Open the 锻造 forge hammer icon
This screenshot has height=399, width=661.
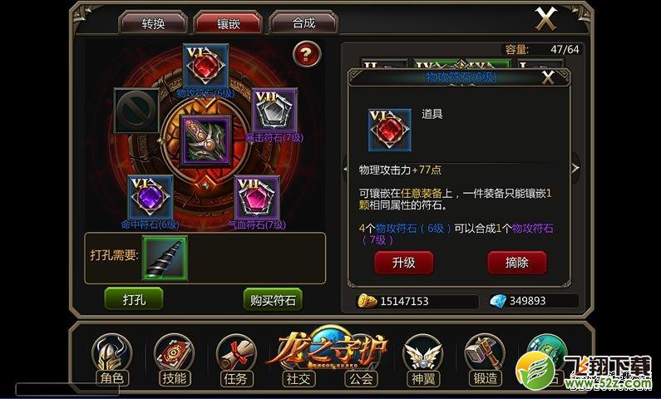485,360
